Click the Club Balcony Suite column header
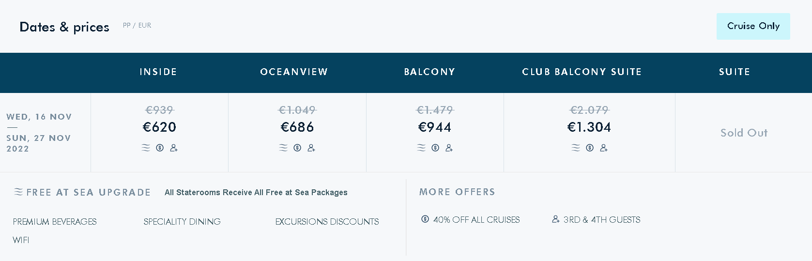812x261 pixels. pyautogui.click(x=582, y=72)
